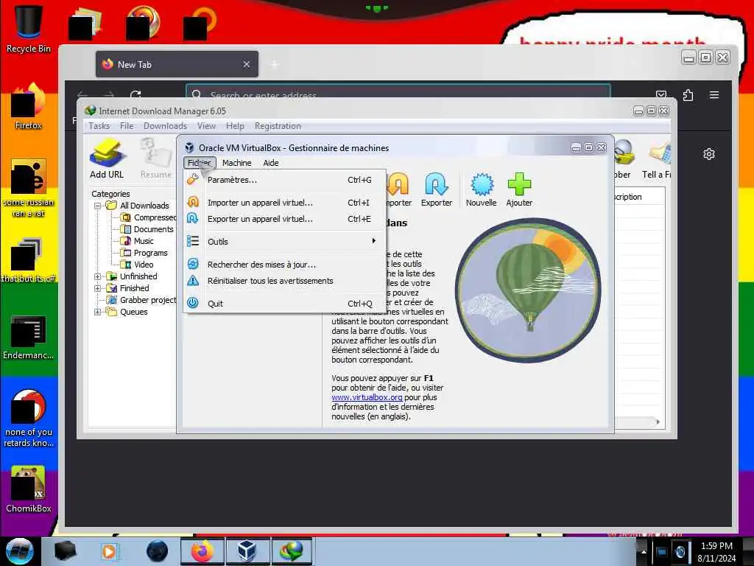Open the Firefox extensions puzzle icon
754x566 pixels.
click(x=688, y=95)
